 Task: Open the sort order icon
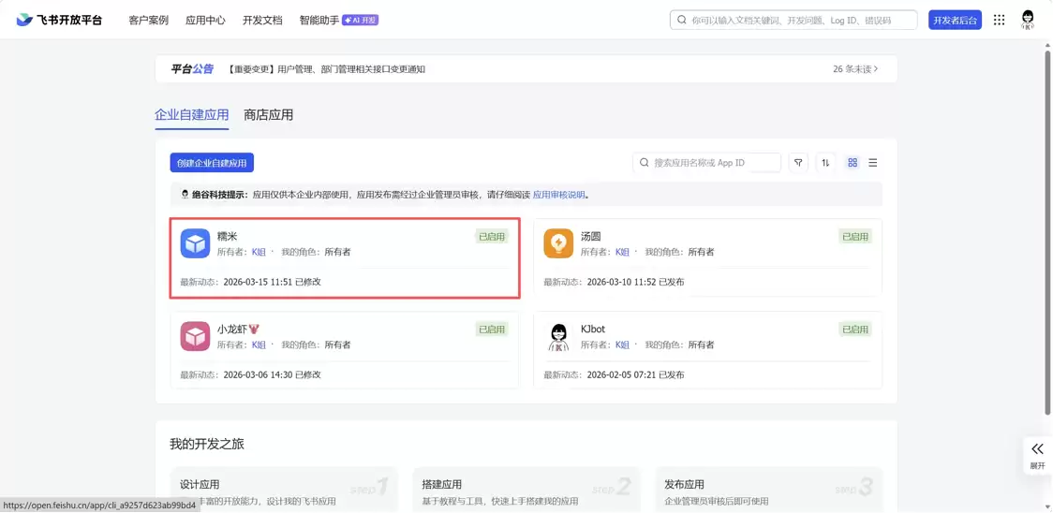tap(826, 163)
